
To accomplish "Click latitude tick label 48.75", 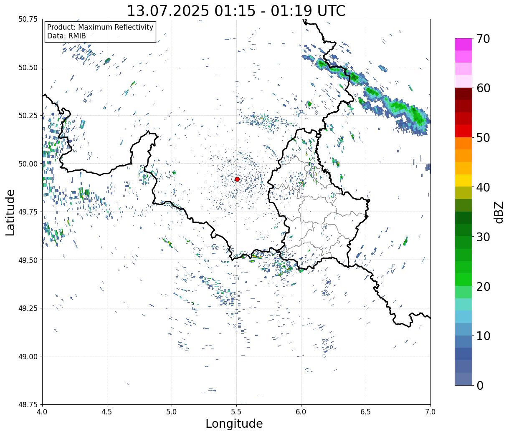I will pos(28,405).
